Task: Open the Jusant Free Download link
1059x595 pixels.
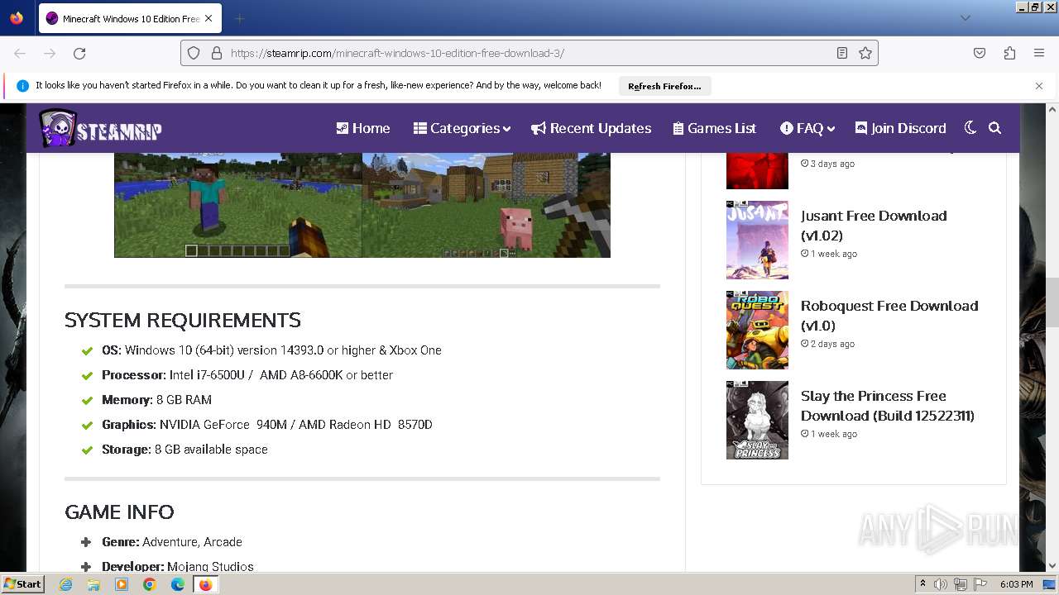Action: pyautogui.click(x=874, y=226)
